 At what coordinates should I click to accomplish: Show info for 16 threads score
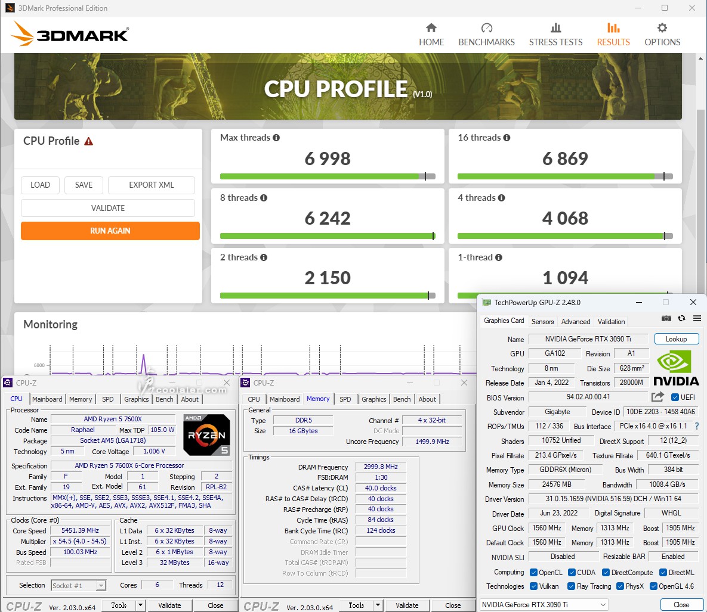coord(507,138)
